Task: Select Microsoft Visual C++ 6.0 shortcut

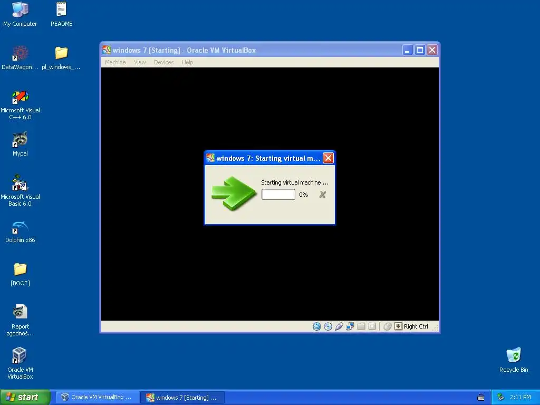Action: click(x=20, y=105)
